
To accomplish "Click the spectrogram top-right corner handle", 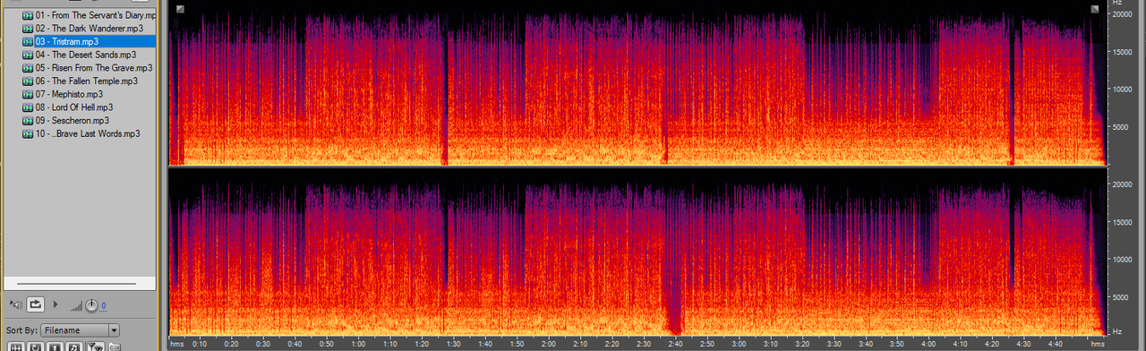I will [x=1094, y=9].
